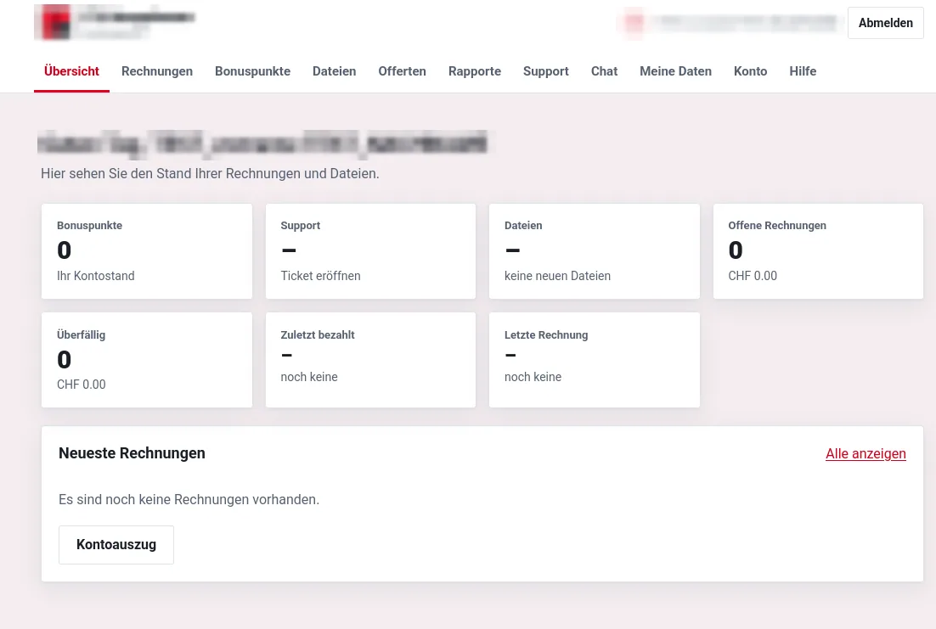Open the Zuletzt bezahlt card
The height and width of the screenshot is (629, 936).
click(x=370, y=360)
